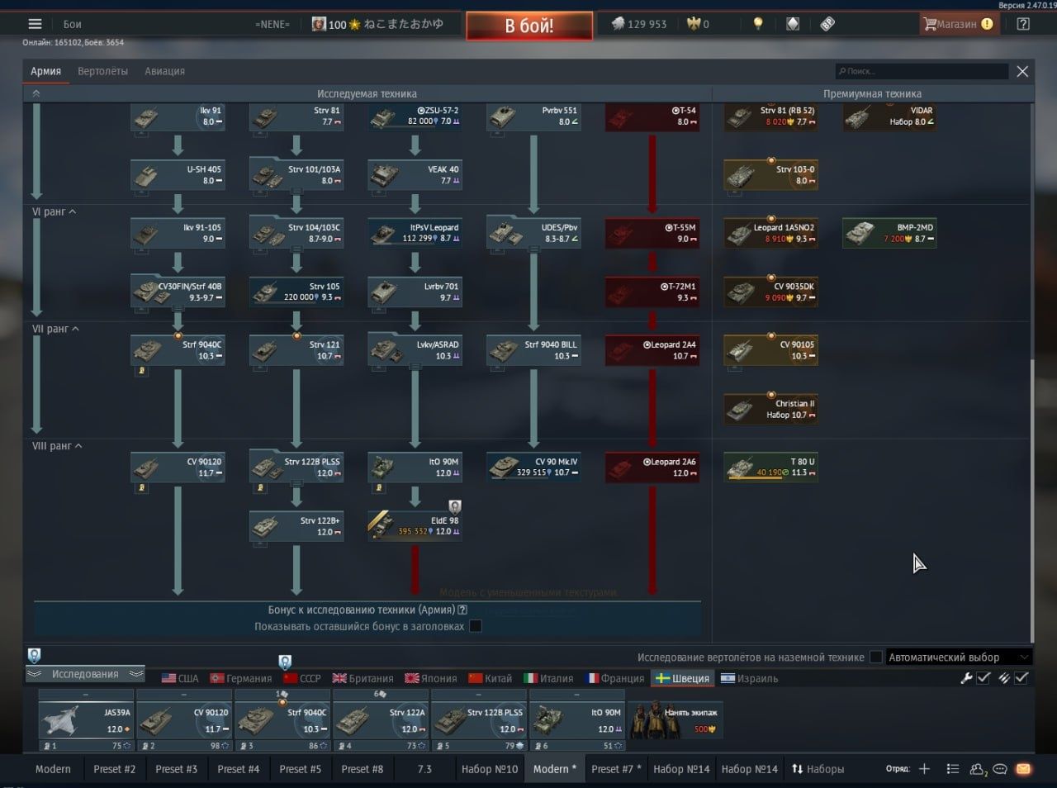Screen dimensions: 1057x788
Task: Open the Бои game mode selector
Action: (x=72, y=24)
